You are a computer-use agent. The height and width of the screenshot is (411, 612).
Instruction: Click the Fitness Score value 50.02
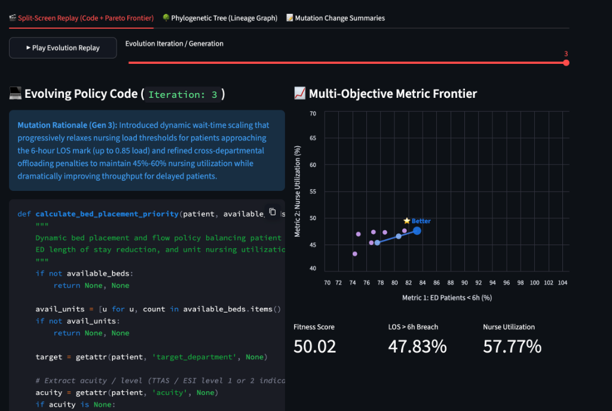pos(314,347)
